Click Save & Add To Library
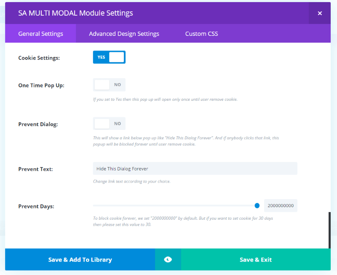Viewport: 337px width, 275px height. coord(80,259)
